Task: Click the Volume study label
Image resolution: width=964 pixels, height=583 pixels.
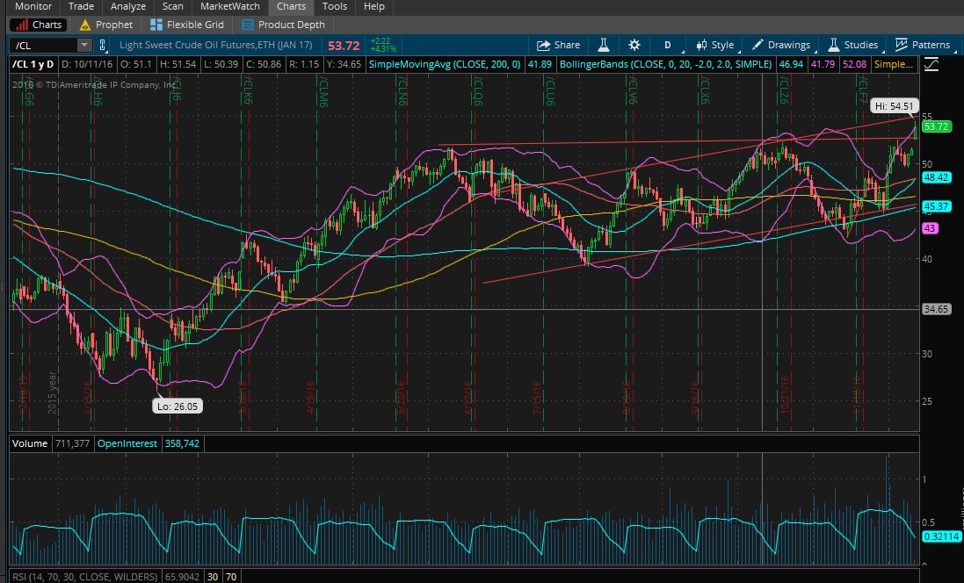Action: pyautogui.click(x=30, y=443)
